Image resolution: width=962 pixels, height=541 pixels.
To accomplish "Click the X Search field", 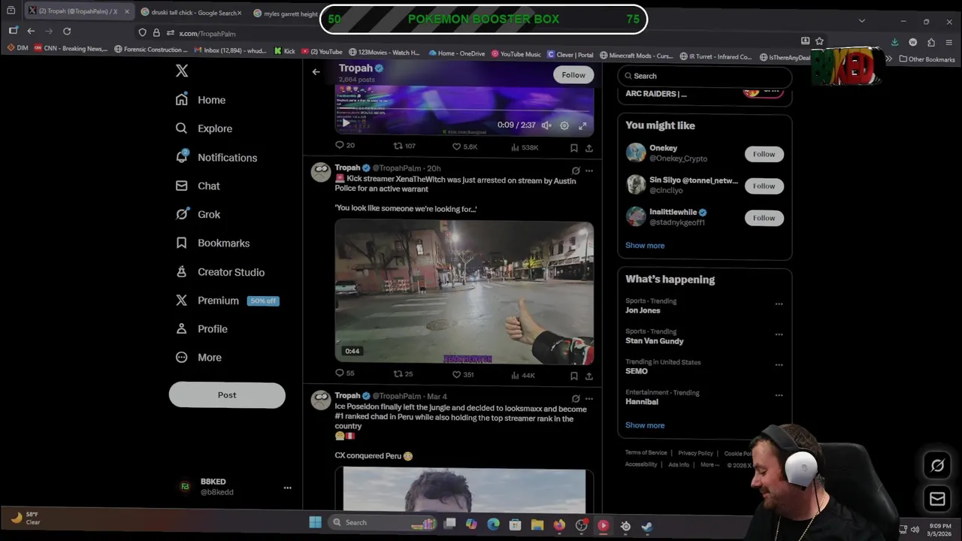I will coord(705,76).
